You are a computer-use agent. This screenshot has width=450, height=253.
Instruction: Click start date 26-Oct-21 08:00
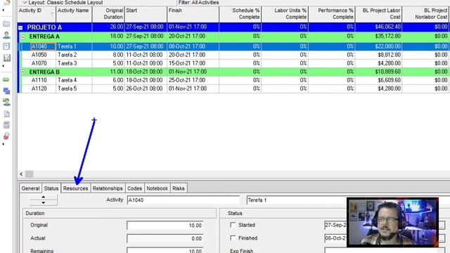(x=146, y=89)
